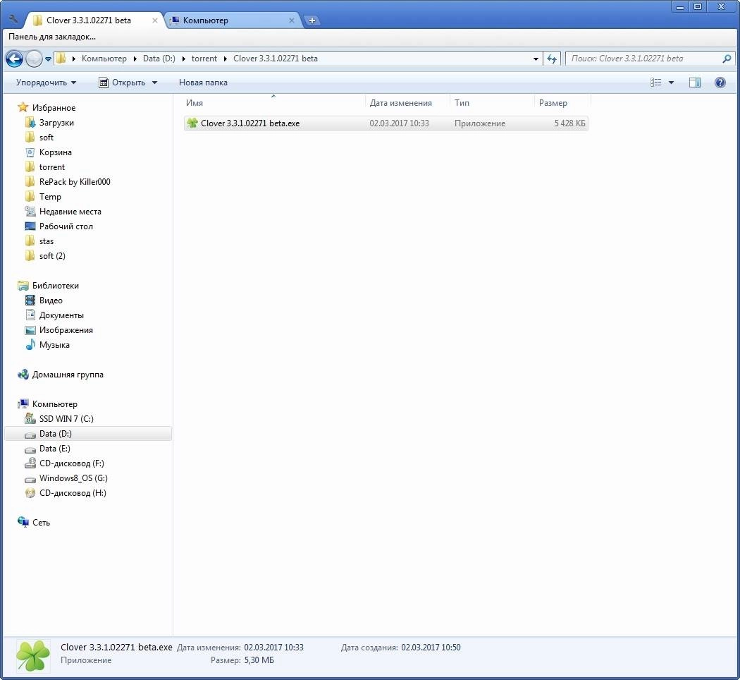
Task: Click the clover icon of the exe file
Action: coord(192,123)
